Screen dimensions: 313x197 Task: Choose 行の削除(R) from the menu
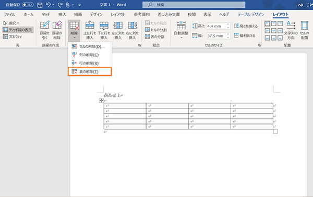[90, 63]
